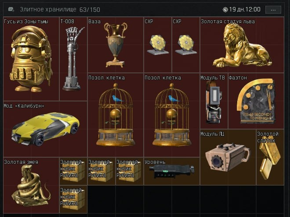Select the Золотой слиток gold bars

click(x=270, y=157)
